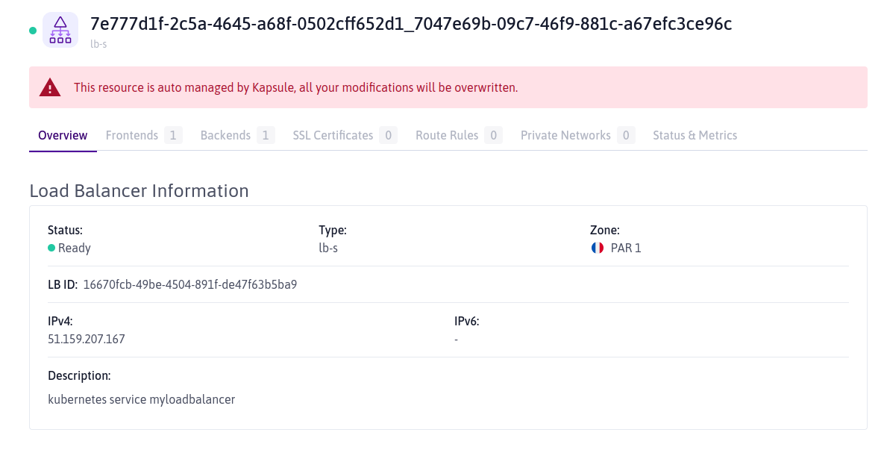Click the description text kubernetes service myloadbalancer

click(x=142, y=399)
